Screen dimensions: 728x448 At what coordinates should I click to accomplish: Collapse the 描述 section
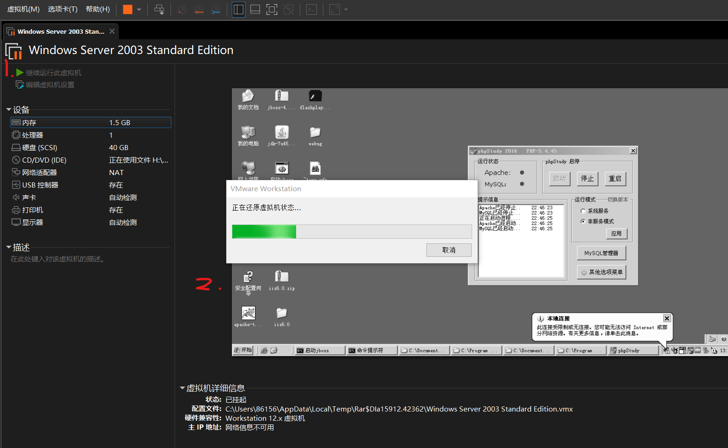9,247
